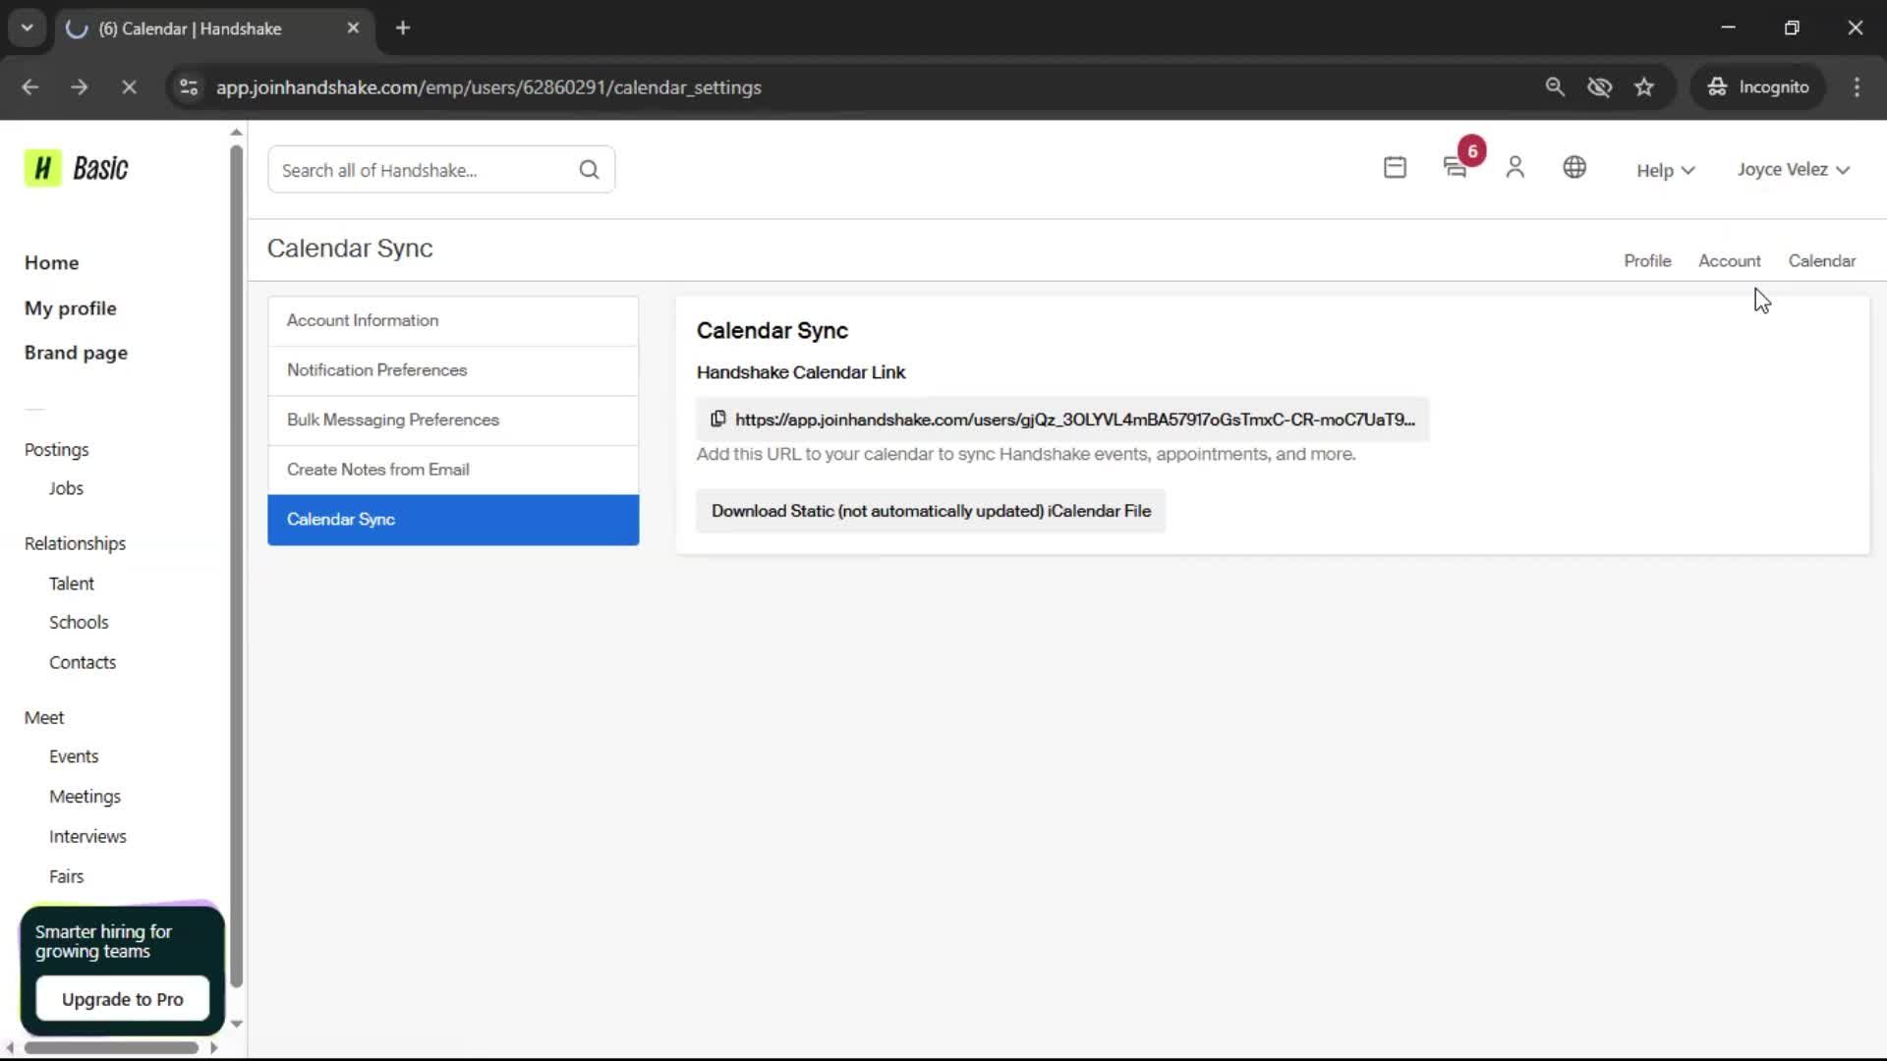Click Upgrade to Pro button
Screen dimensions: 1887x1061
(123, 999)
